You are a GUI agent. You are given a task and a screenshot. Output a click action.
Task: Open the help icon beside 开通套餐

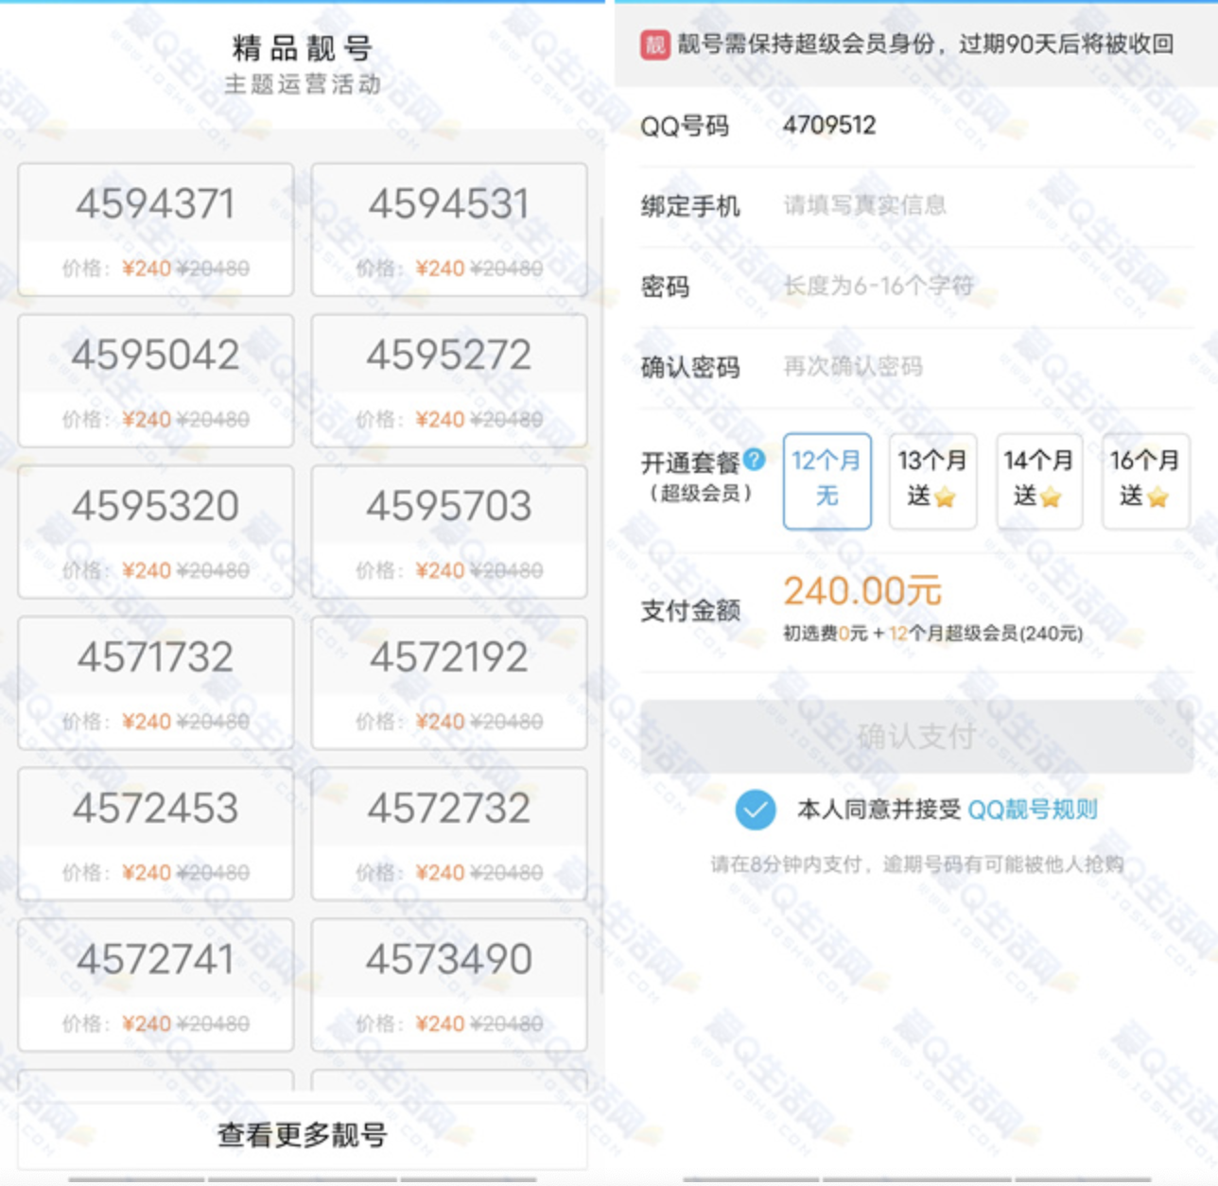pos(754,460)
